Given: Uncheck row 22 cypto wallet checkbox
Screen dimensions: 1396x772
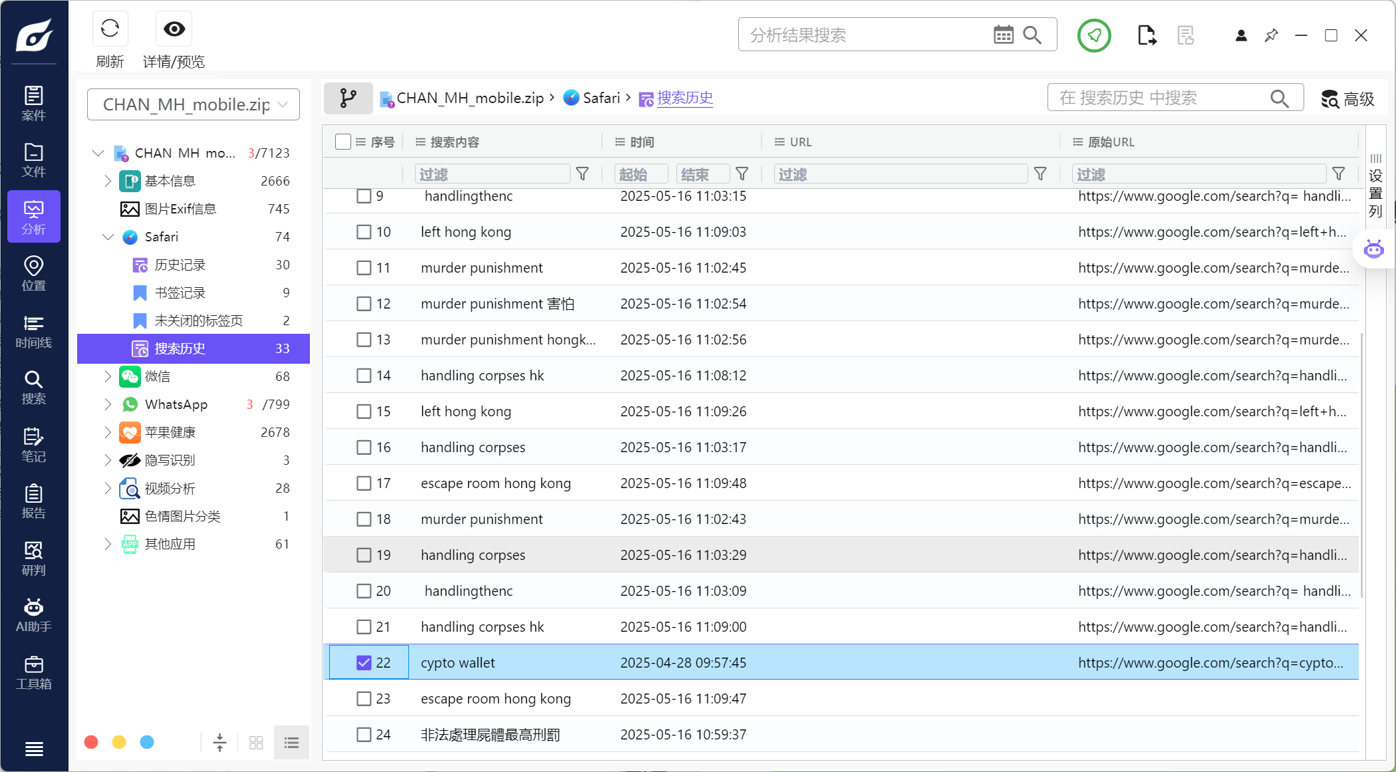Looking at the screenshot, I should click(x=364, y=662).
